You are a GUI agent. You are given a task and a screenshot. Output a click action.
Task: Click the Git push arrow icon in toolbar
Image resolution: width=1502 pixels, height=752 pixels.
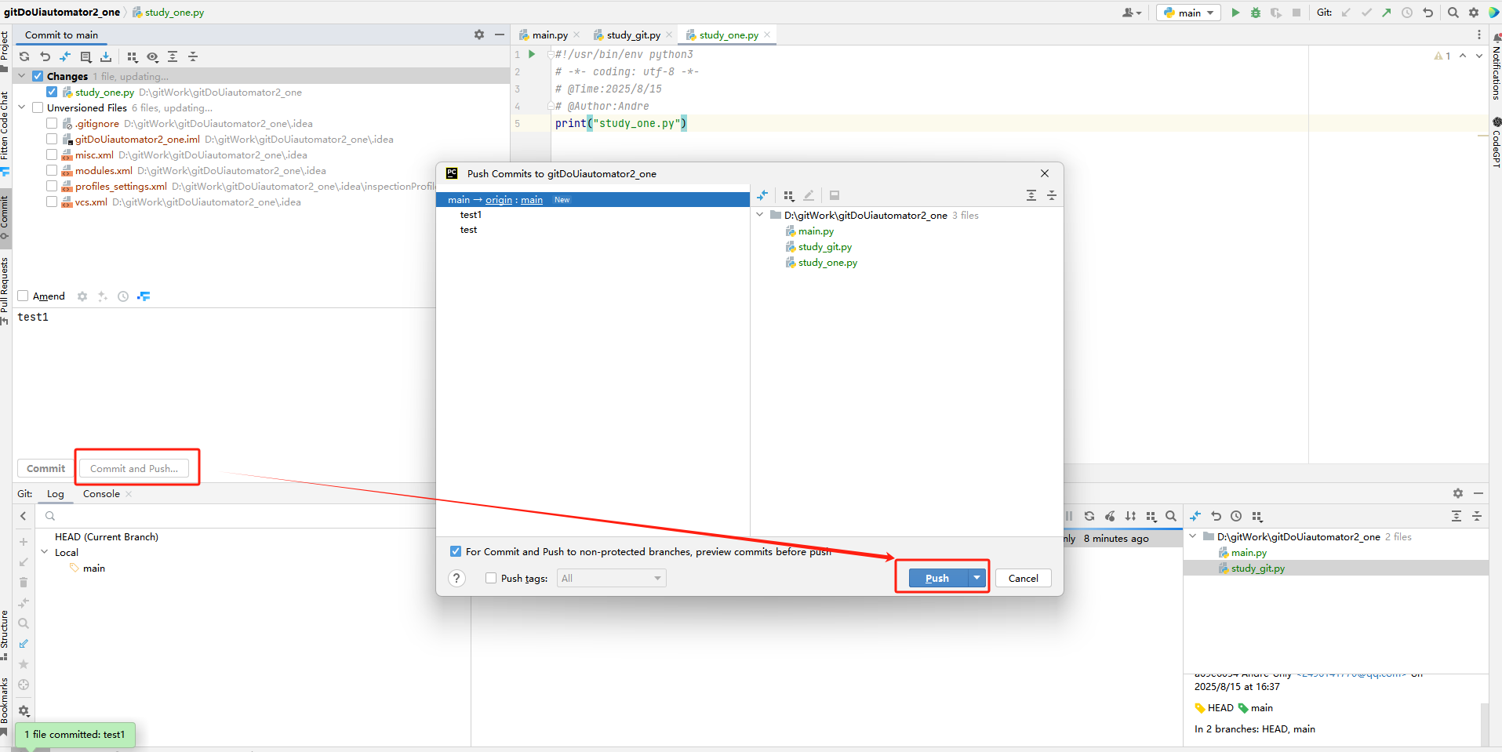1388,13
